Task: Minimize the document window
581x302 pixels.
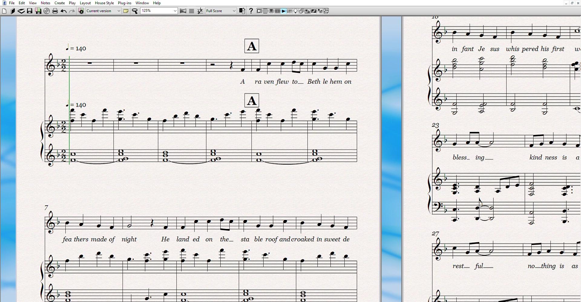Action: [x=566, y=3]
